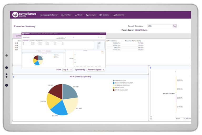This screenshot has width=202, height=135.
Task: Click the Search Company input field
Action: (x=160, y=26)
